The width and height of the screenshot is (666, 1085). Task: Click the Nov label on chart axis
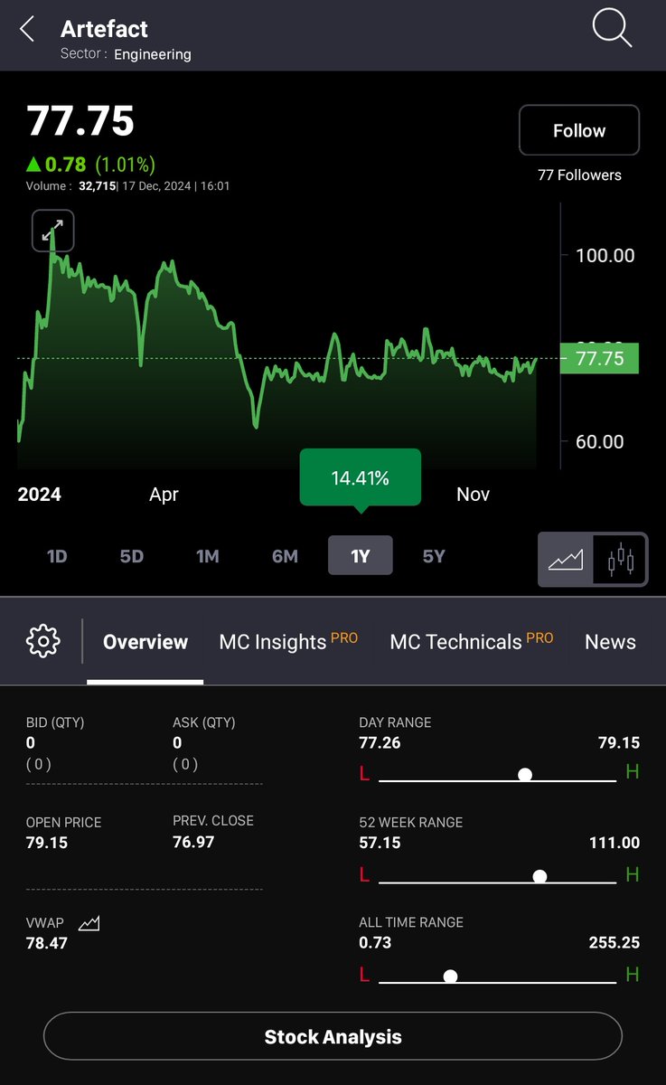click(x=474, y=495)
